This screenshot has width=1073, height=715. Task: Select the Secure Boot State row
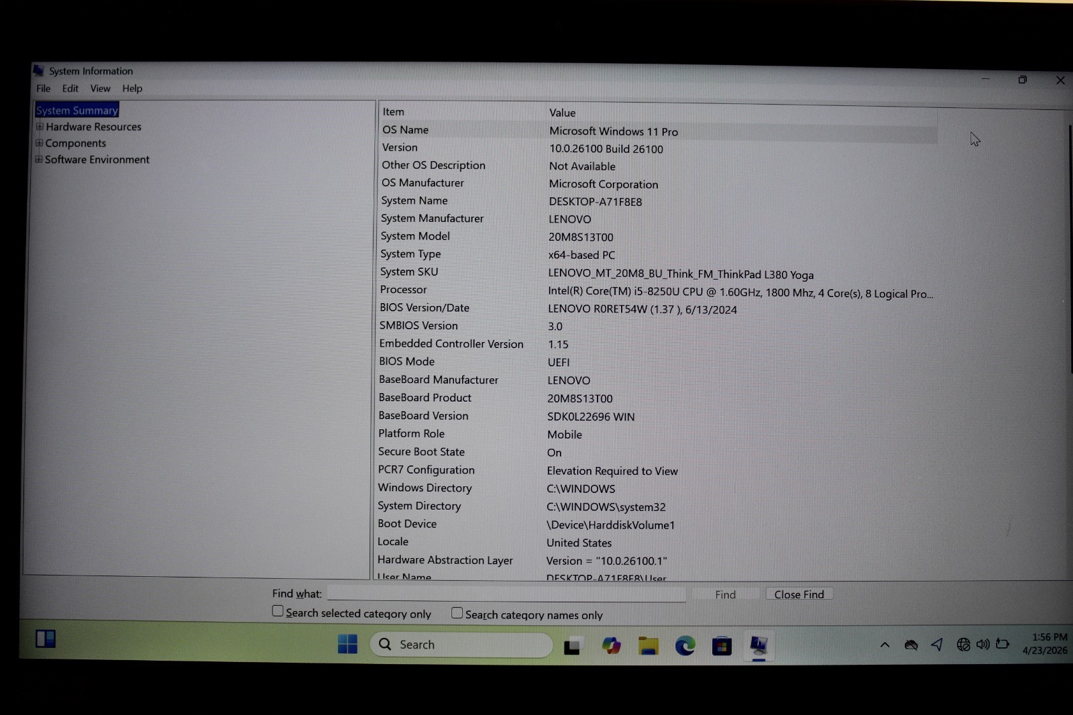pos(657,452)
